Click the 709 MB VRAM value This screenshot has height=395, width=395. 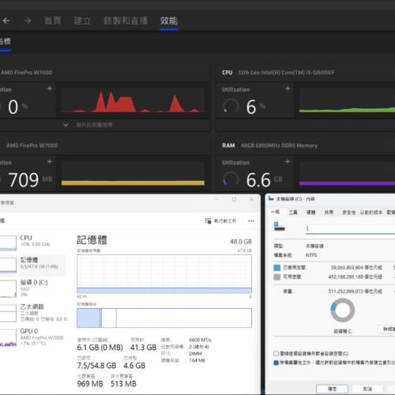coord(30,180)
